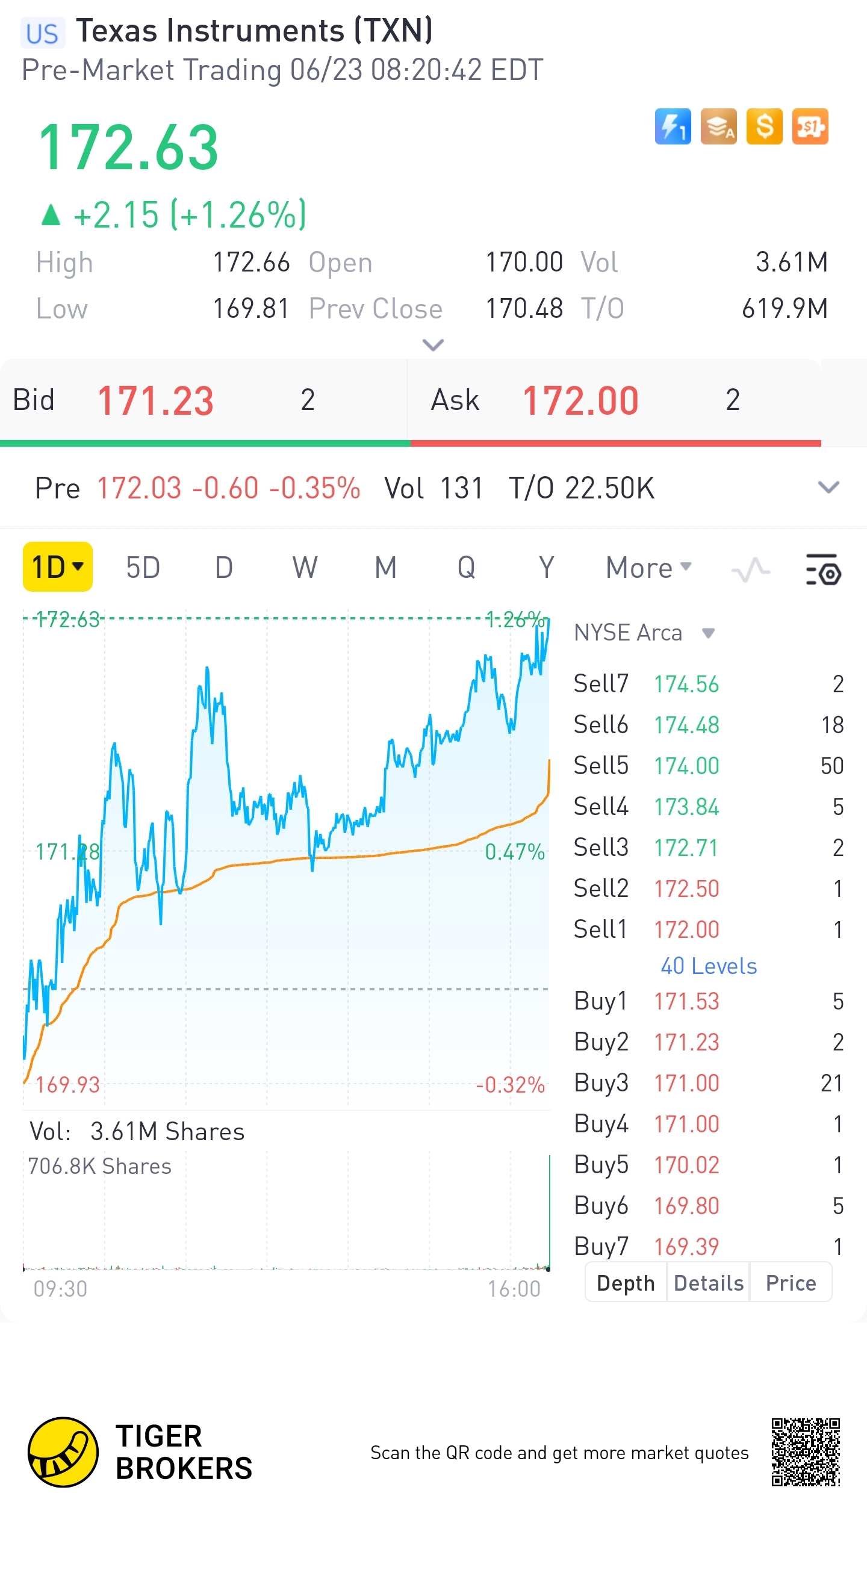The width and height of the screenshot is (867, 1582).
Task: Tap the chart indicator waveform icon
Action: 750,569
